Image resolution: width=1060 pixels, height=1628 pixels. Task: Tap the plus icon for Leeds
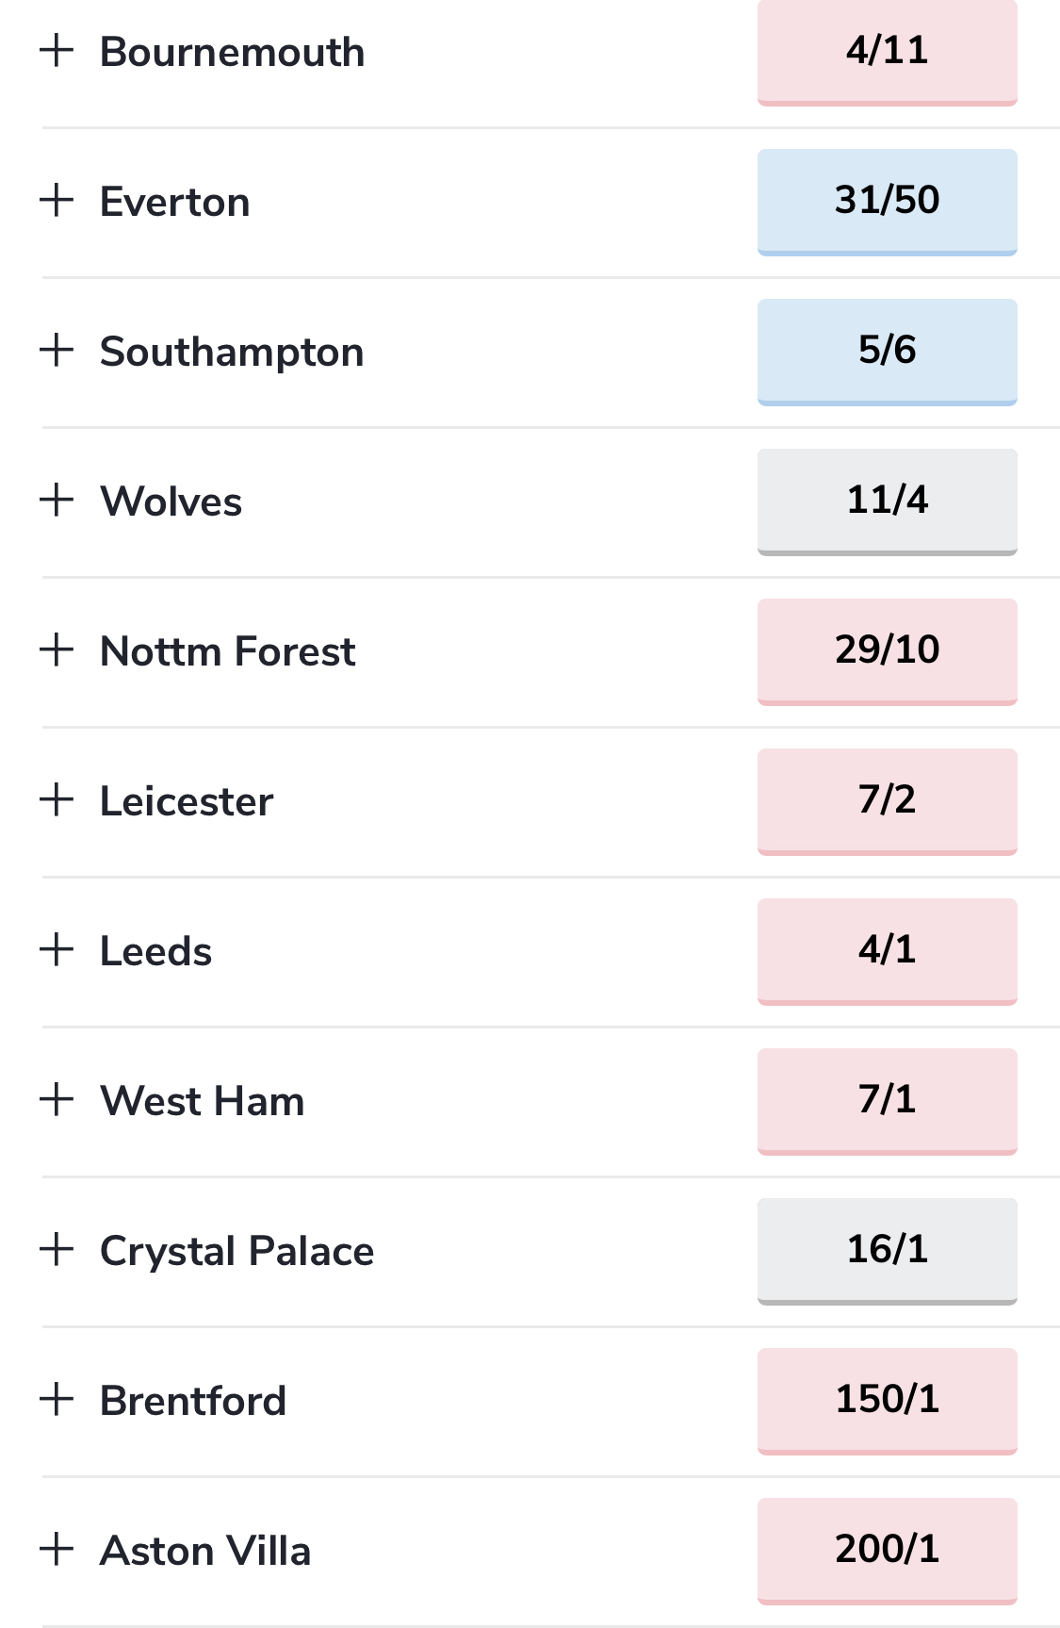tap(57, 949)
